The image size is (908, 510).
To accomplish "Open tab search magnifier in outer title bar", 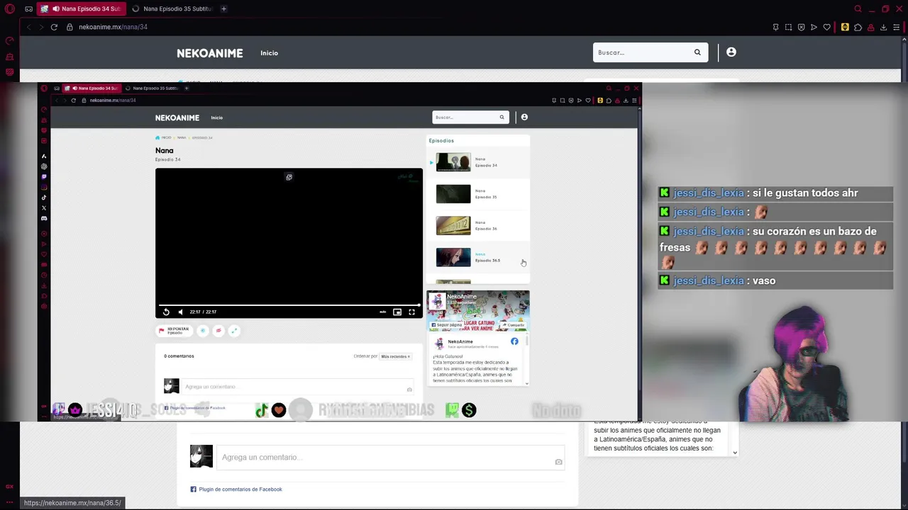I will (858, 9).
